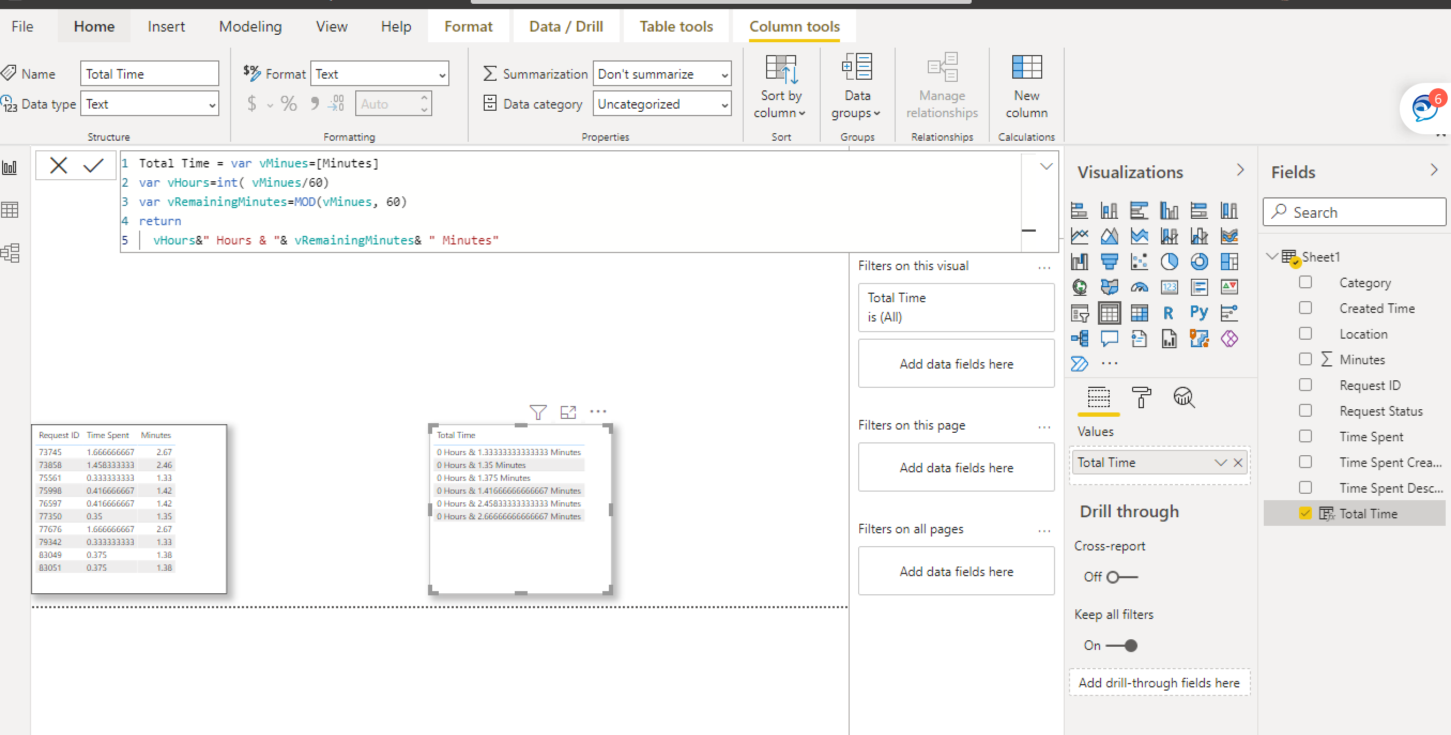Image resolution: width=1451 pixels, height=735 pixels.
Task: Pick the Scatter chart visualization
Action: 1140,262
